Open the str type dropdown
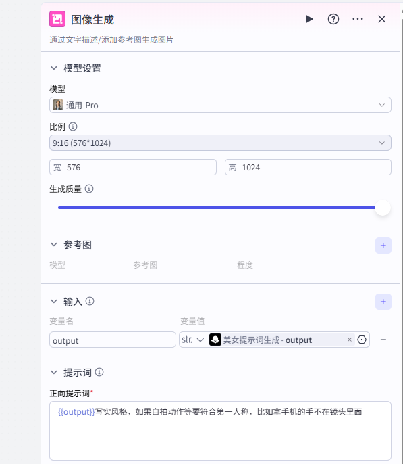The image size is (403, 464). [193, 340]
